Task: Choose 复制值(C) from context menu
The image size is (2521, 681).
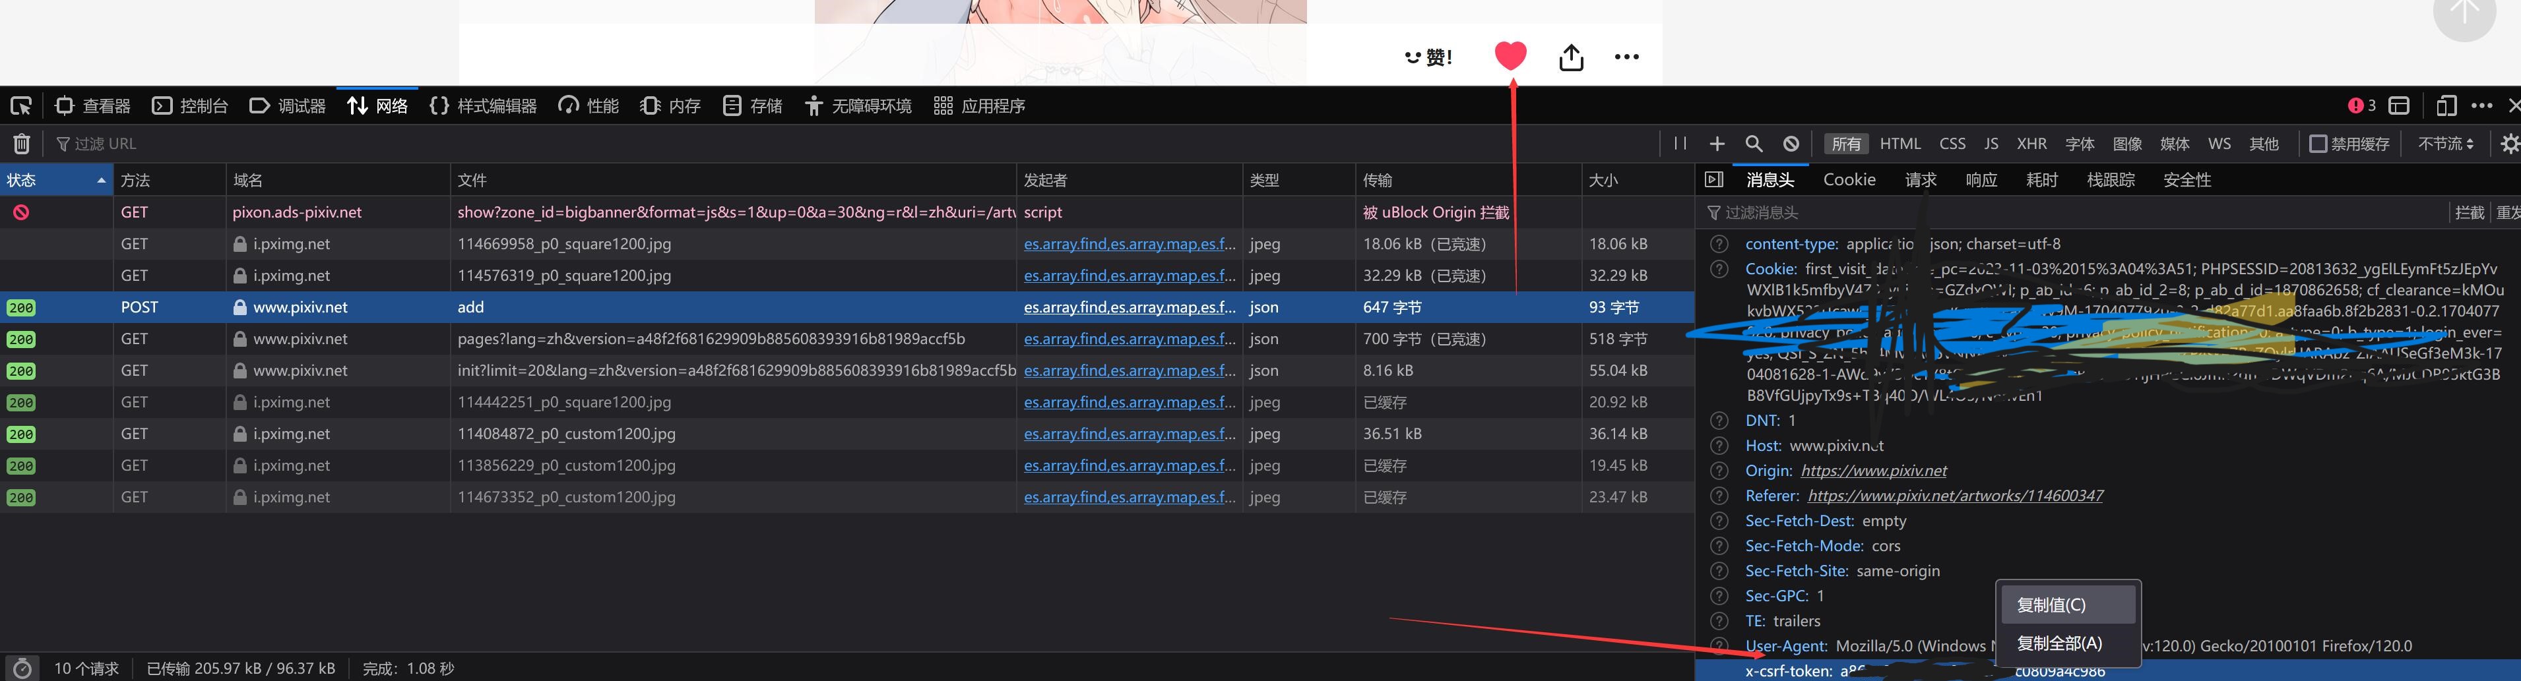Action: [2068, 605]
